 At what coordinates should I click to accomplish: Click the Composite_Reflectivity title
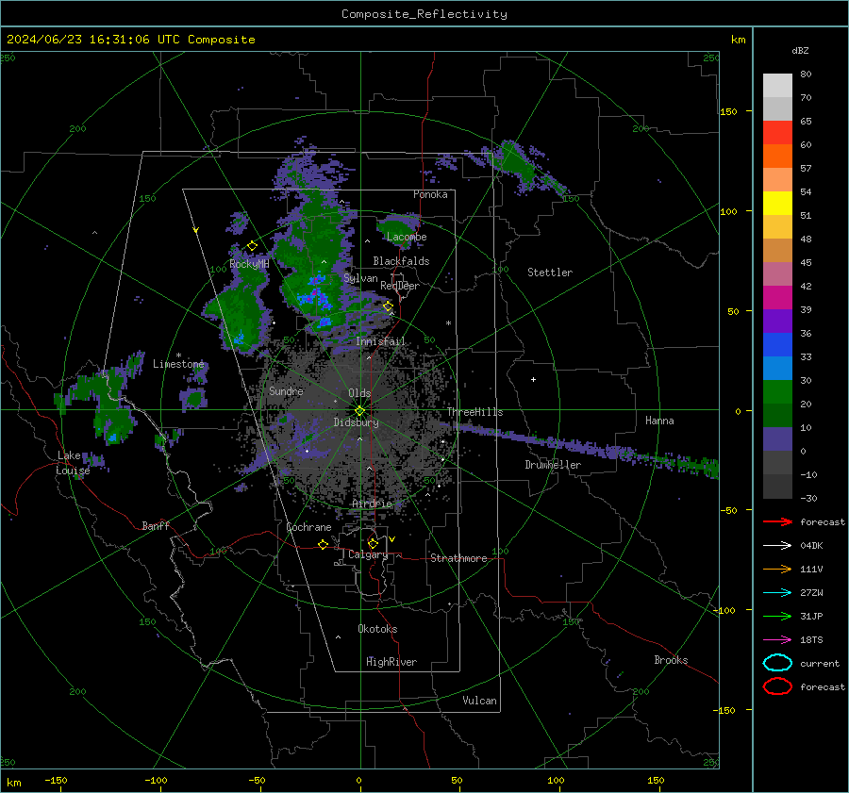click(424, 14)
